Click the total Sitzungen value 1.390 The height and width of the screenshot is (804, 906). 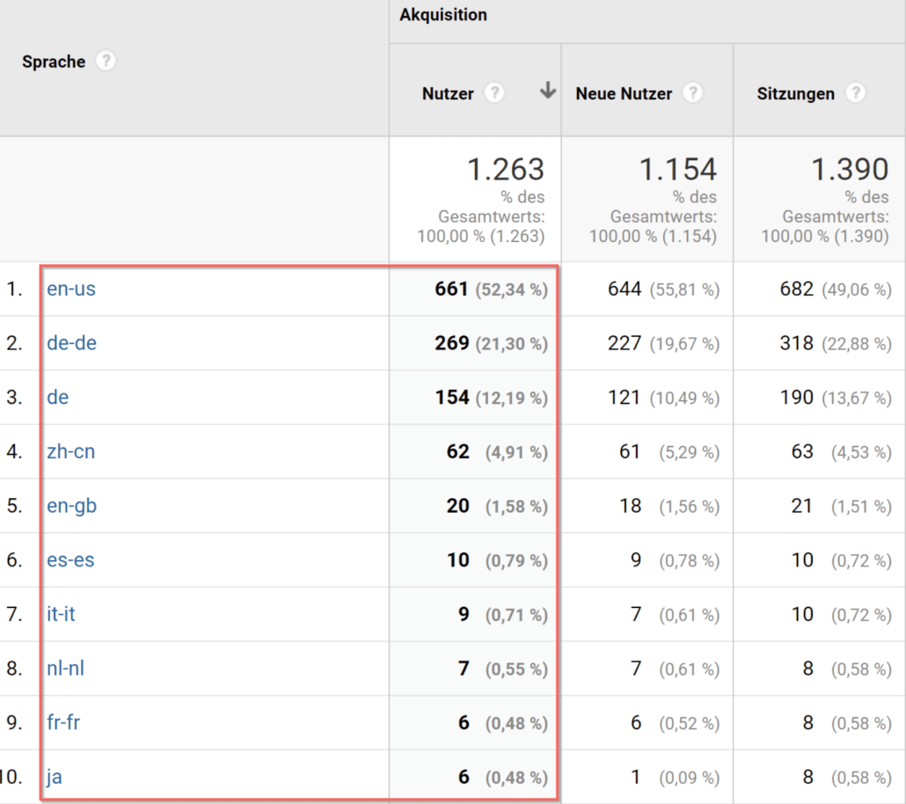850,170
